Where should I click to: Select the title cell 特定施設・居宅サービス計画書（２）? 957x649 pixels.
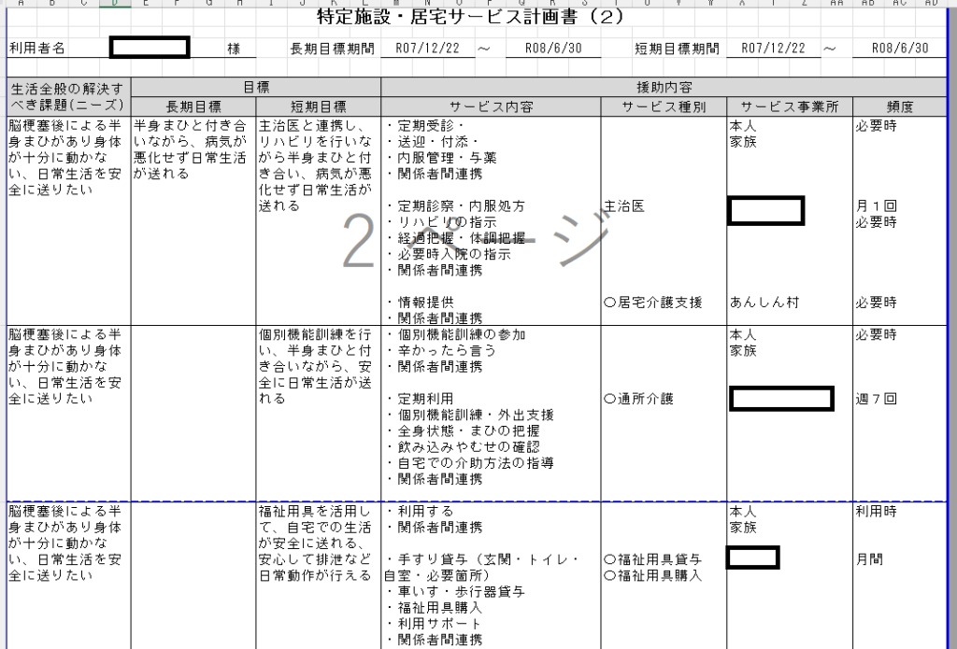coord(478,18)
